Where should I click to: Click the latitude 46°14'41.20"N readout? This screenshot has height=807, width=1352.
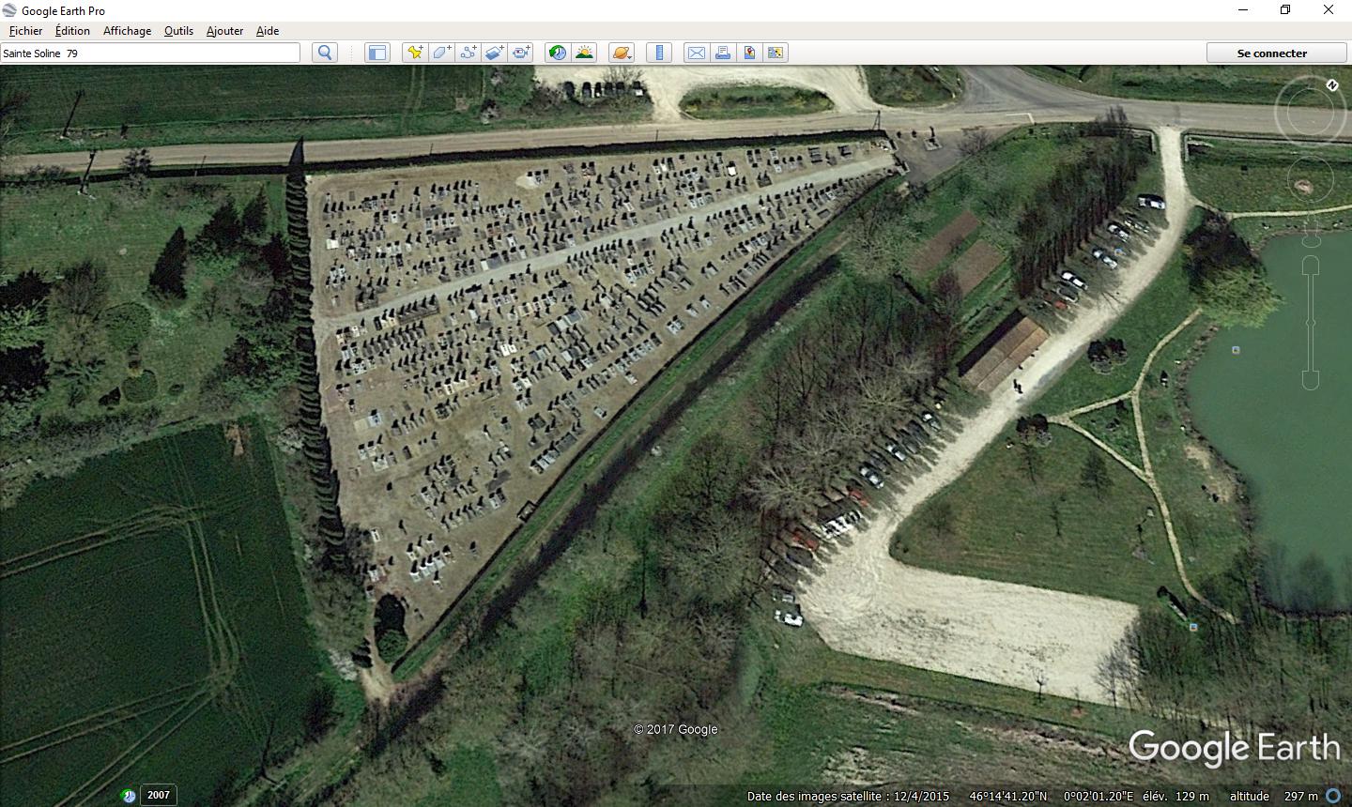pos(1008,796)
